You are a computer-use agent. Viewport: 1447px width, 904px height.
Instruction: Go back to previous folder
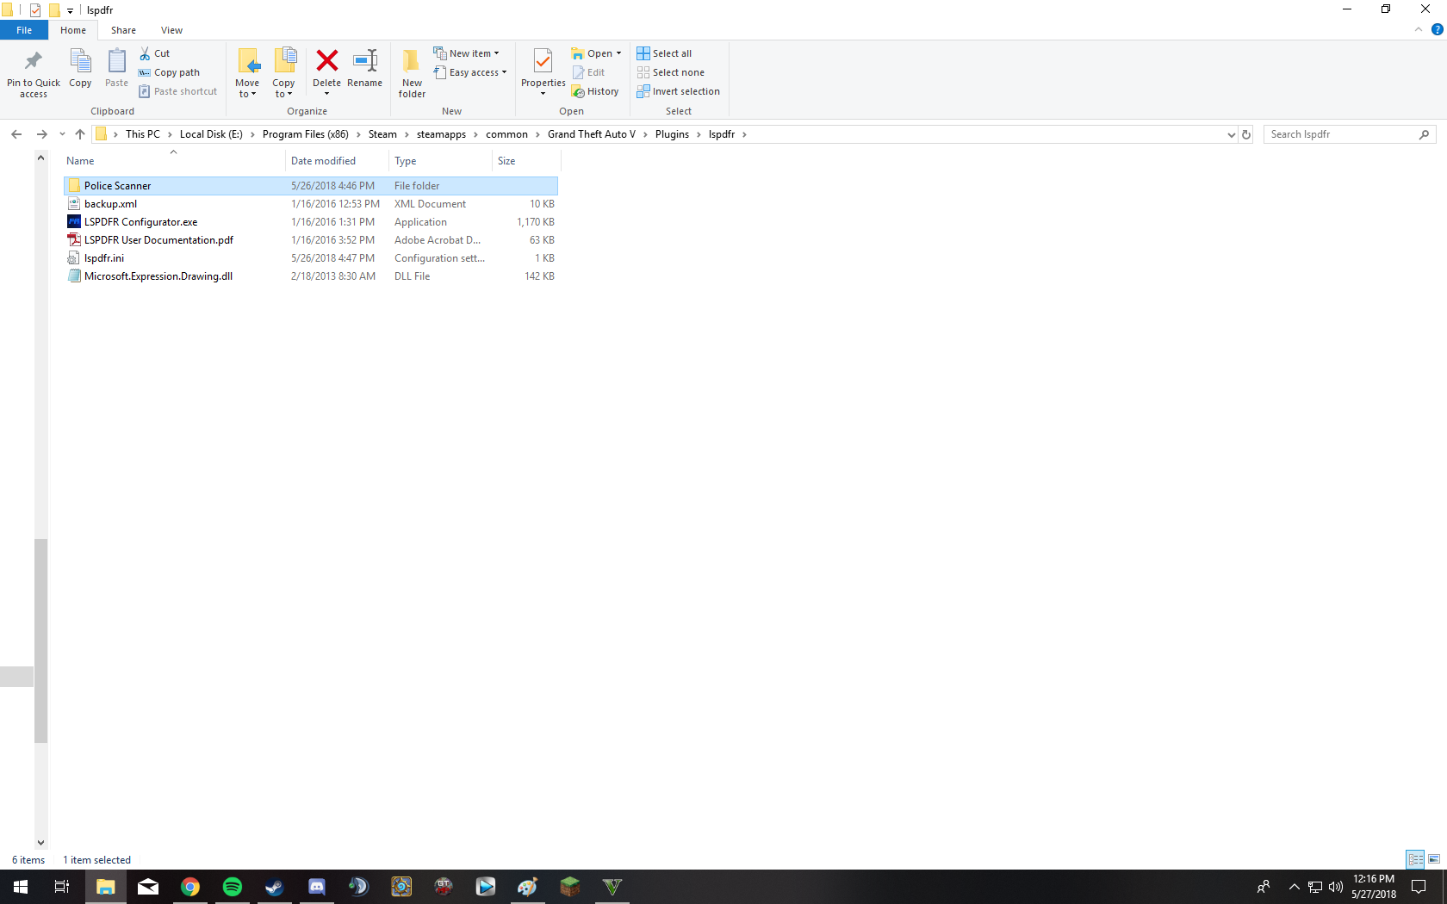pyautogui.click(x=16, y=134)
